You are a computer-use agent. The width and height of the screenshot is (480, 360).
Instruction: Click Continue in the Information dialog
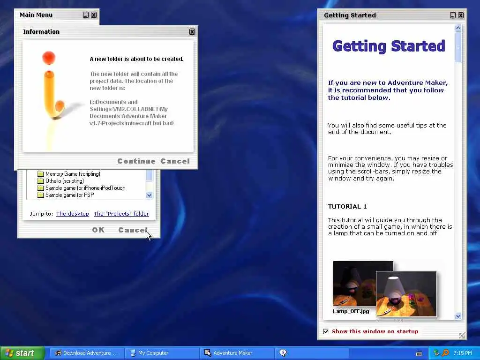(136, 161)
